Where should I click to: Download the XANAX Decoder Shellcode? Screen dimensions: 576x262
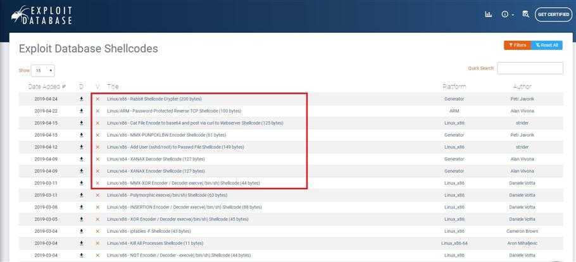coord(81,159)
